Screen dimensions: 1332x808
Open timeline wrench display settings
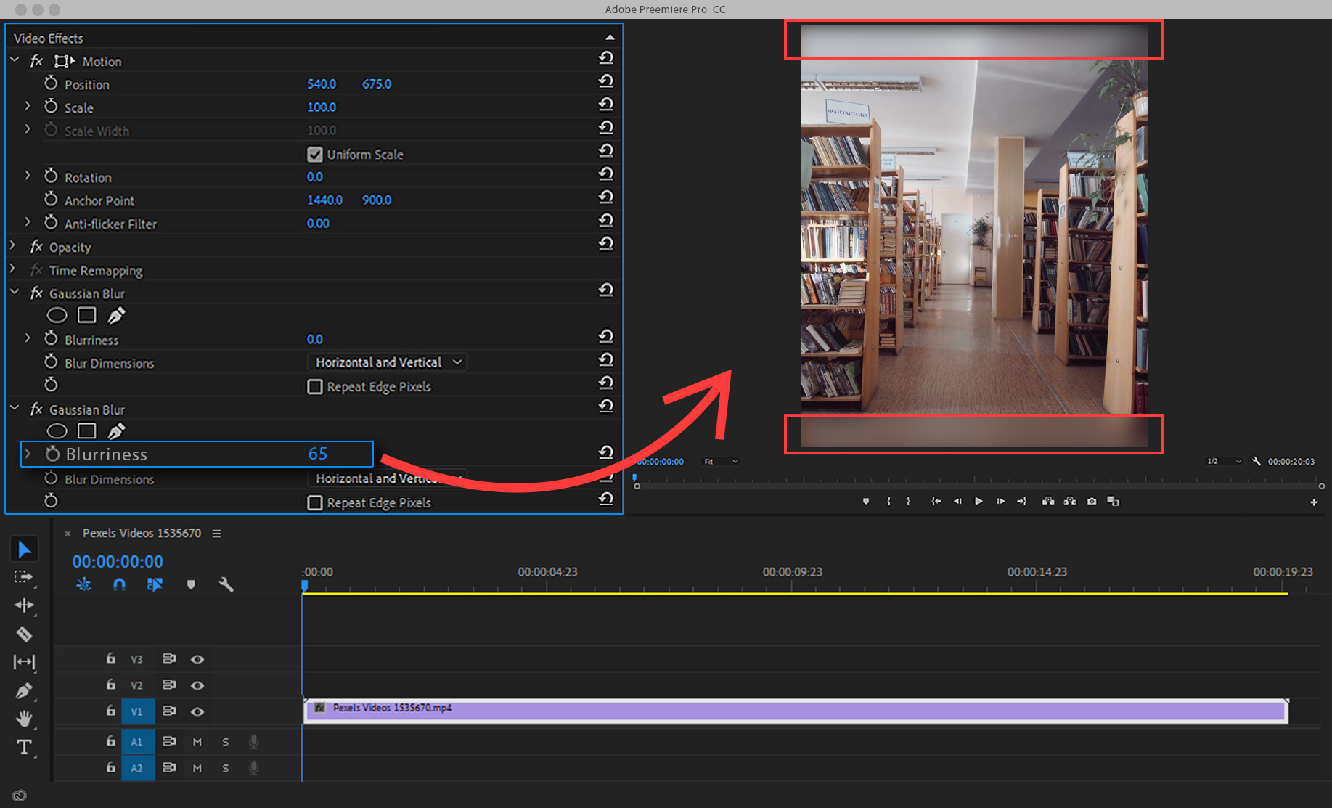(226, 584)
